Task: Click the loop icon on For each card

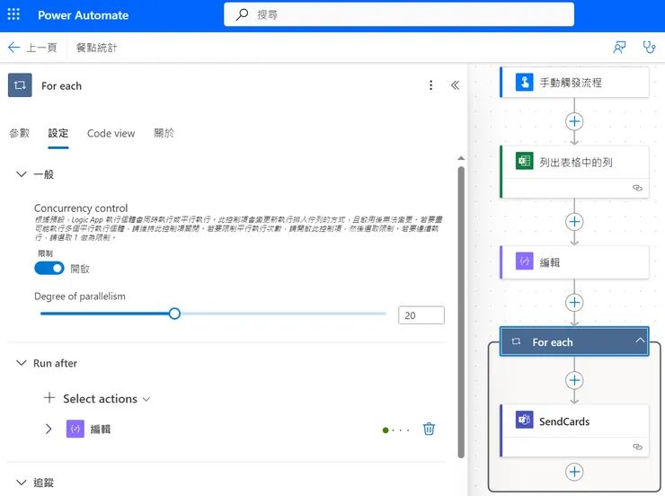Action: click(x=516, y=341)
